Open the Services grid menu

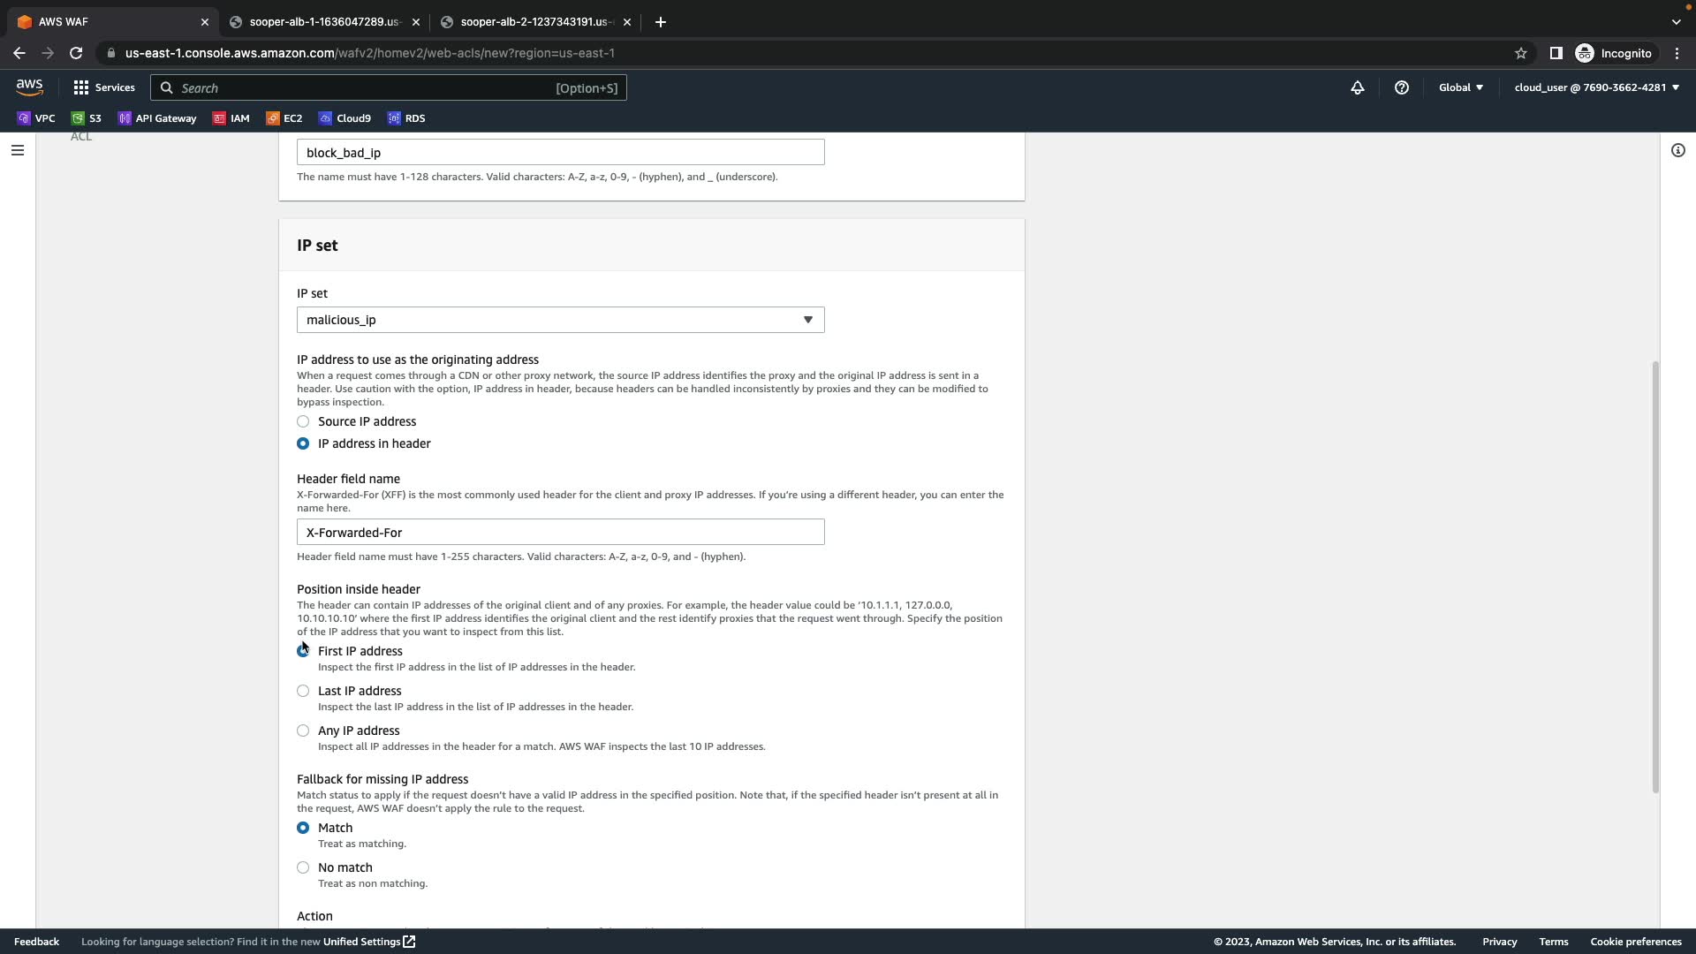[104, 87]
